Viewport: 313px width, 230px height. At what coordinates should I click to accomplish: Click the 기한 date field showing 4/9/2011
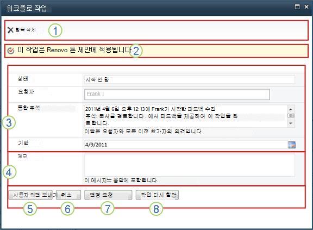[x=186, y=145]
